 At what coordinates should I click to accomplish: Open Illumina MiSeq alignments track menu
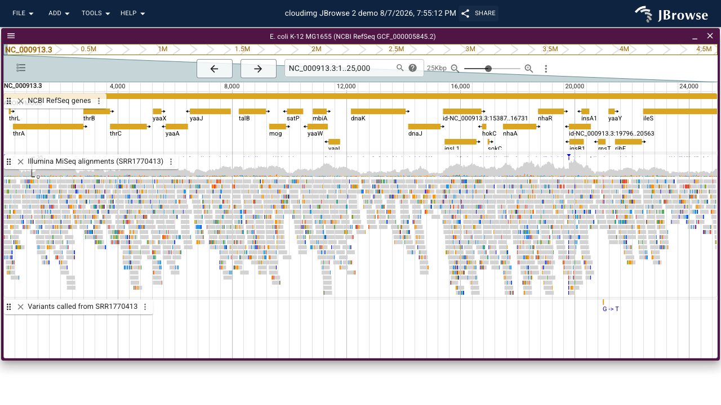pyautogui.click(x=172, y=161)
